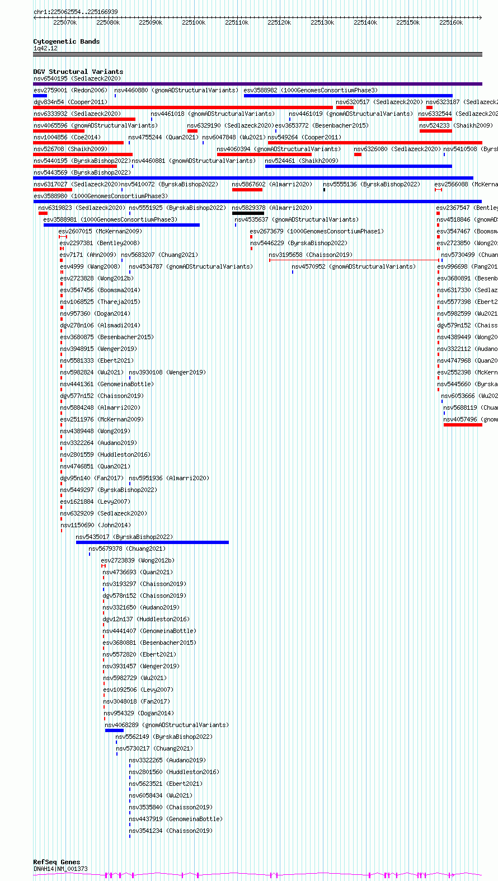This screenshot has width=498, height=881.
Task: Click the nsv6540195 purple variant bar
Action: point(257,84)
